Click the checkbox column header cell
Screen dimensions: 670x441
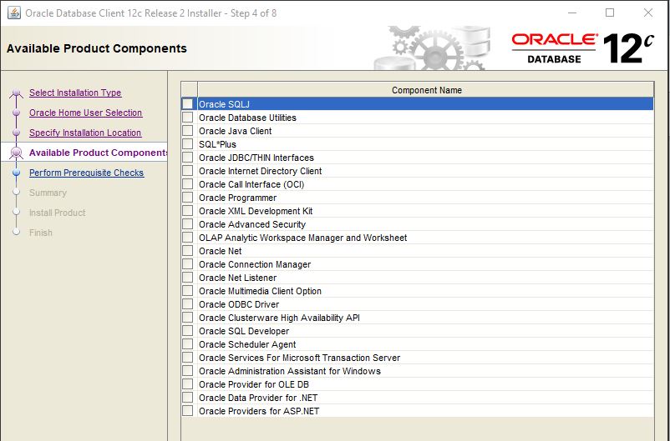coord(190,90)
